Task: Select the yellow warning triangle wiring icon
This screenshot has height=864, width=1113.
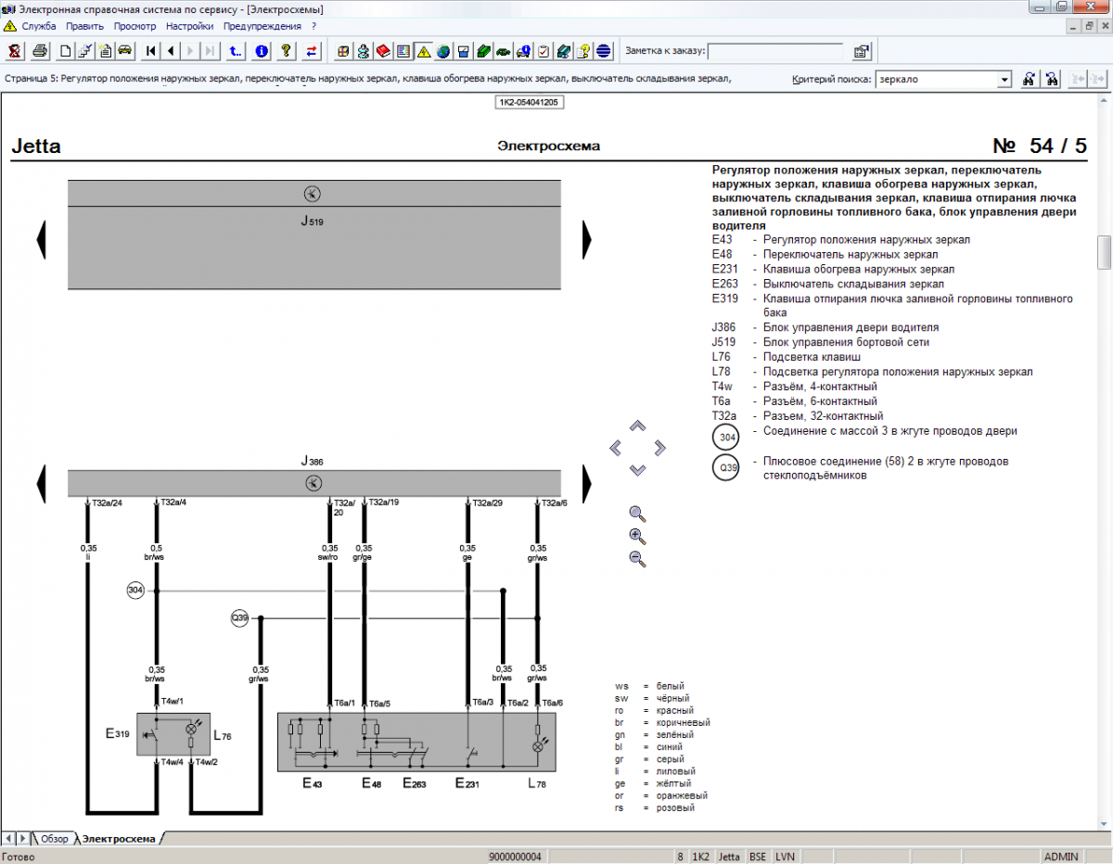Action: [423, 51]
